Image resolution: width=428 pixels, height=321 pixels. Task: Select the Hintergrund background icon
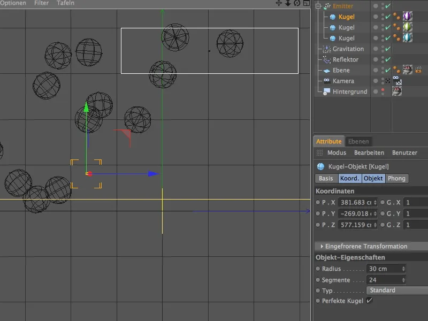click(326, 90)
